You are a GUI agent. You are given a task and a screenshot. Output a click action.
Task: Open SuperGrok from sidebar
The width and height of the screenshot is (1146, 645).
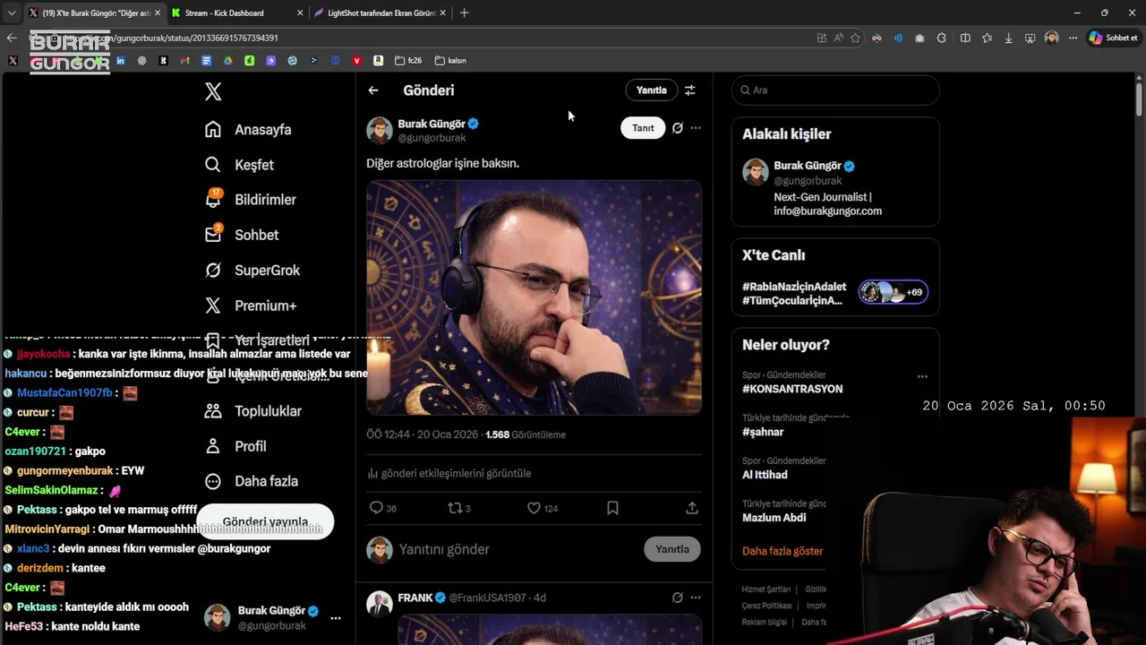252,270
